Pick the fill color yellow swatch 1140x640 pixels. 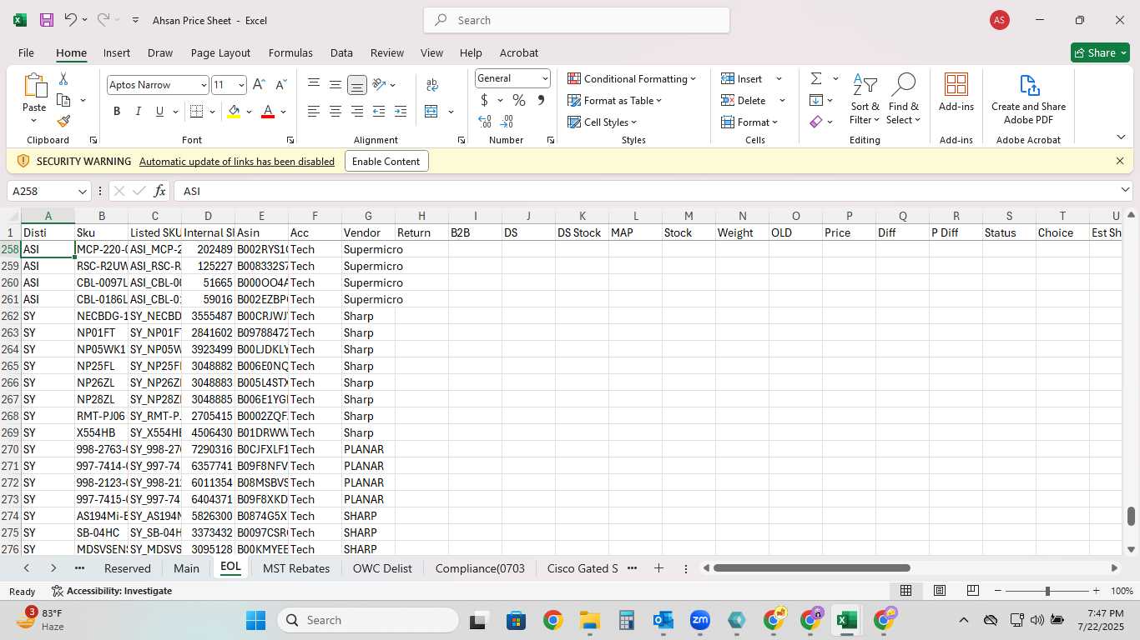click(x=234, y=112)
